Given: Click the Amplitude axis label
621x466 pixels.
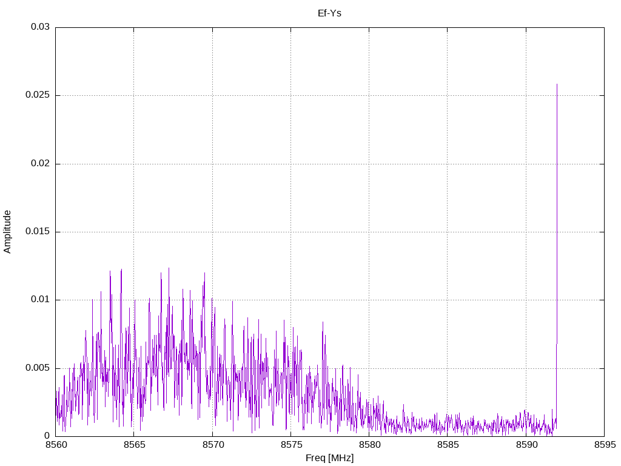Looking at the screenshot, I should [7, 232].
